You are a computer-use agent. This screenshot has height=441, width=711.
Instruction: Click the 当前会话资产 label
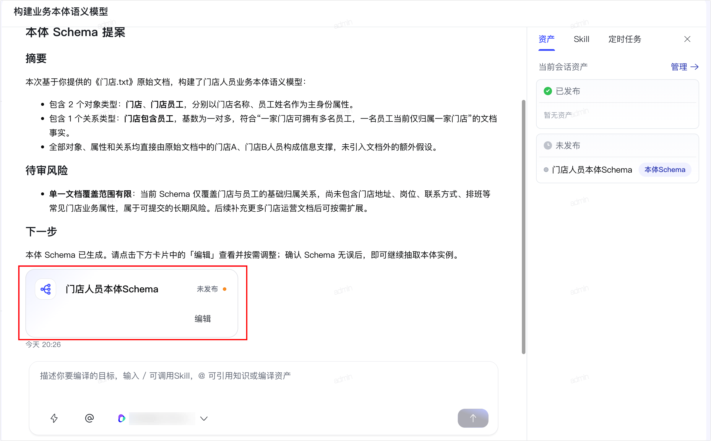pyautogui.click(x=563, y=67)
